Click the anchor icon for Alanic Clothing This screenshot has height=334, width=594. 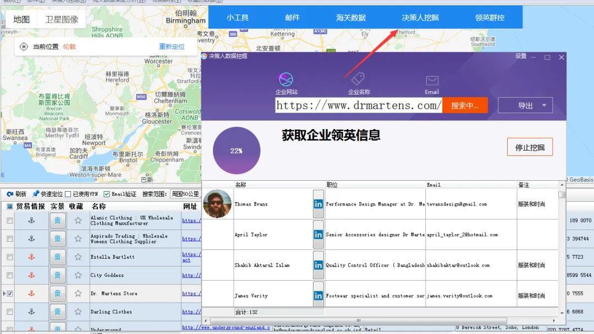31,220
